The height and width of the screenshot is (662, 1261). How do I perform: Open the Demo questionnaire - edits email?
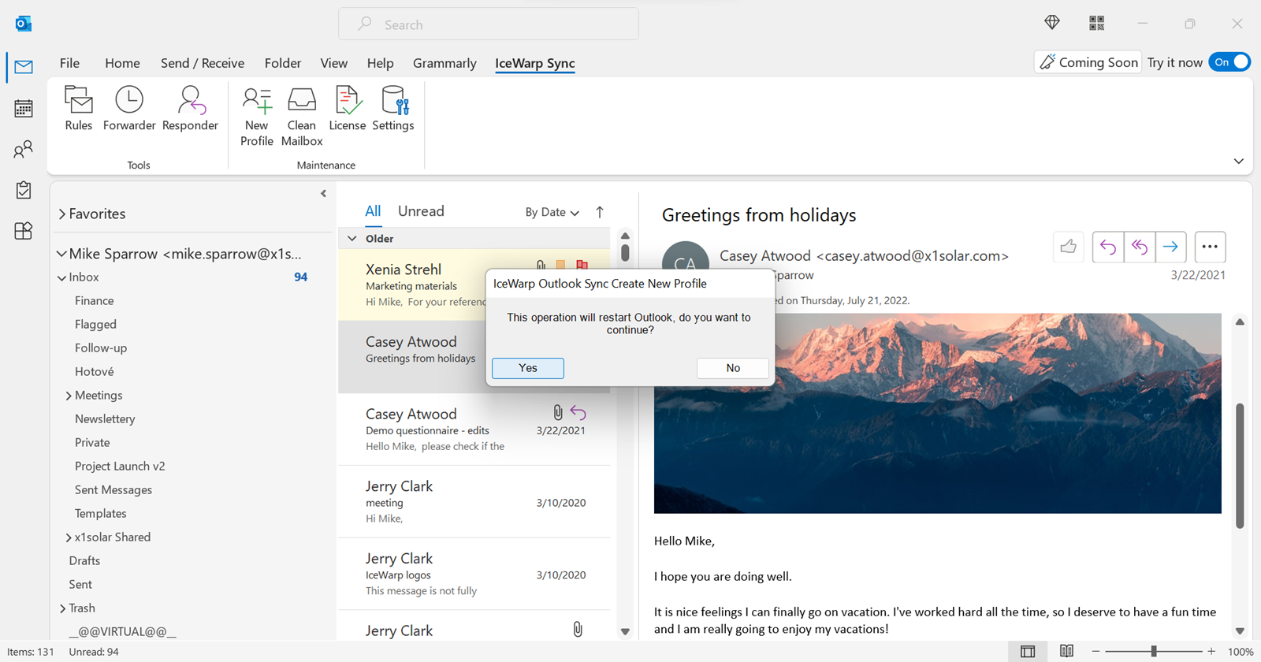click(474, 430)
